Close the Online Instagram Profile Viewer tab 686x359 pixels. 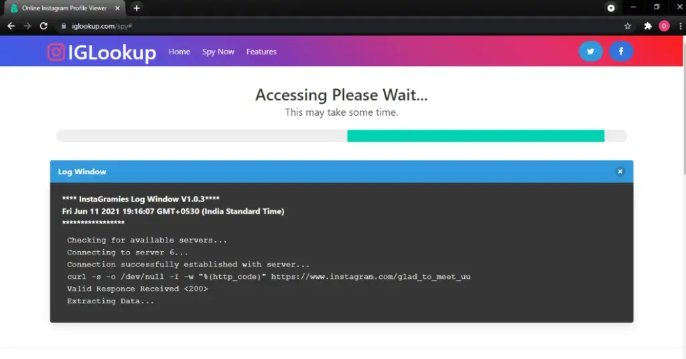pos(117,8)
